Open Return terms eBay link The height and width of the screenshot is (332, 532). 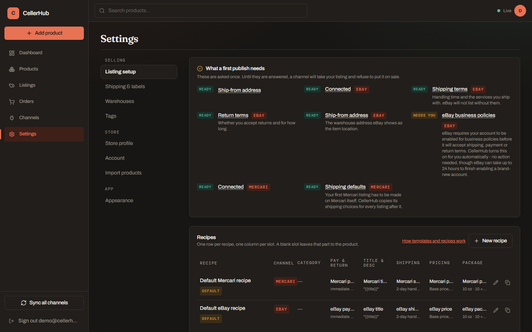click(233, 115)
